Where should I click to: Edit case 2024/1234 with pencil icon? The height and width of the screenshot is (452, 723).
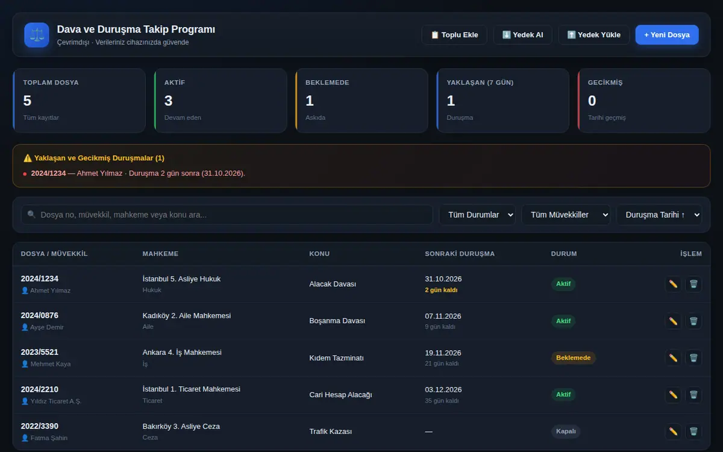(x=673, y=284)
